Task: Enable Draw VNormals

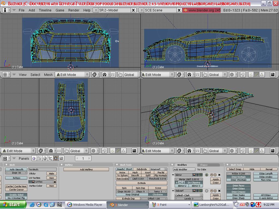Action: pos(238,180)
